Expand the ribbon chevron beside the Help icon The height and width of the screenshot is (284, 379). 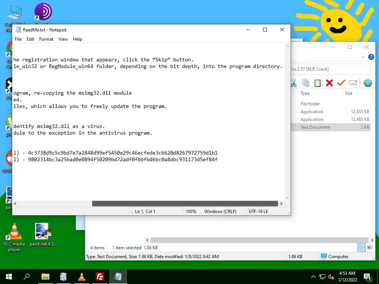[x=363, y=57]
